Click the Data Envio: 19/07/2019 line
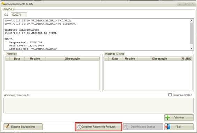Image resolution: width=197 pixels, height=133 pixels. [x=26, y=45]
